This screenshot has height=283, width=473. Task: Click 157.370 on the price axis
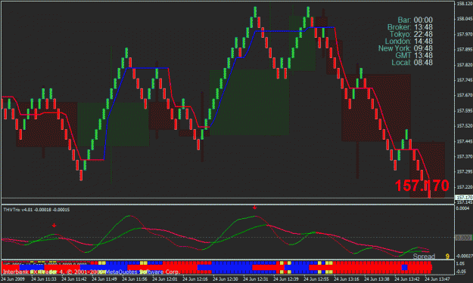click(464, 156)
